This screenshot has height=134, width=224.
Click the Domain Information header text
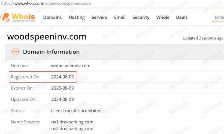click(51, 52)
